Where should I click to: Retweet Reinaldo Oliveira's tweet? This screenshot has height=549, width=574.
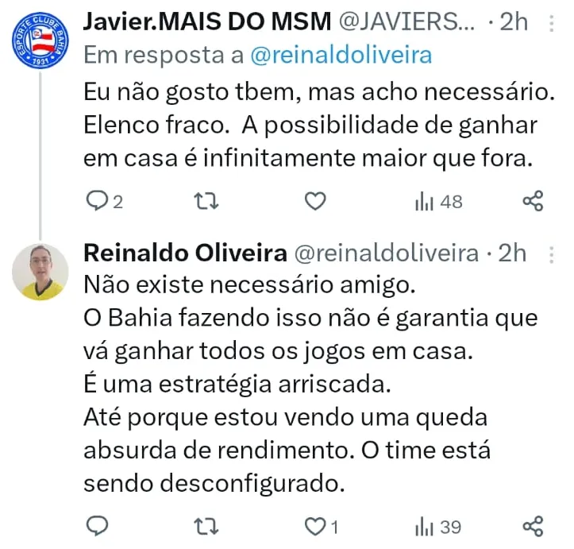coord(205,526)
